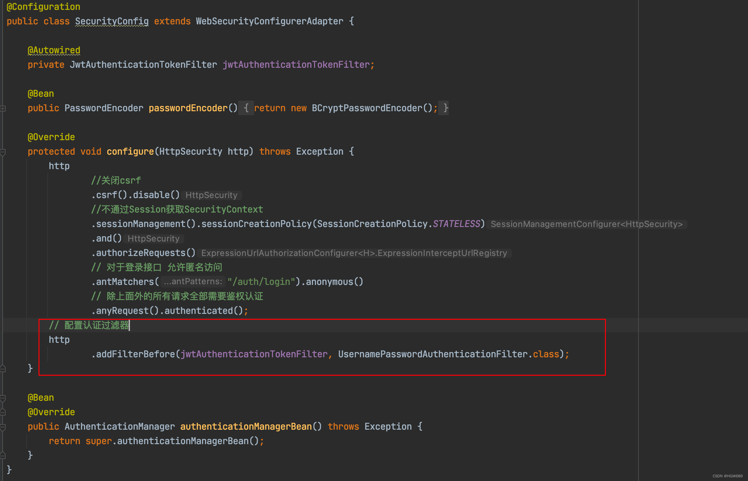The height and width of the screenshot is (481, 748).
Task: Click UsernamePasswordAuthenticationFilter class reference
Action: (x=433, y=354)
